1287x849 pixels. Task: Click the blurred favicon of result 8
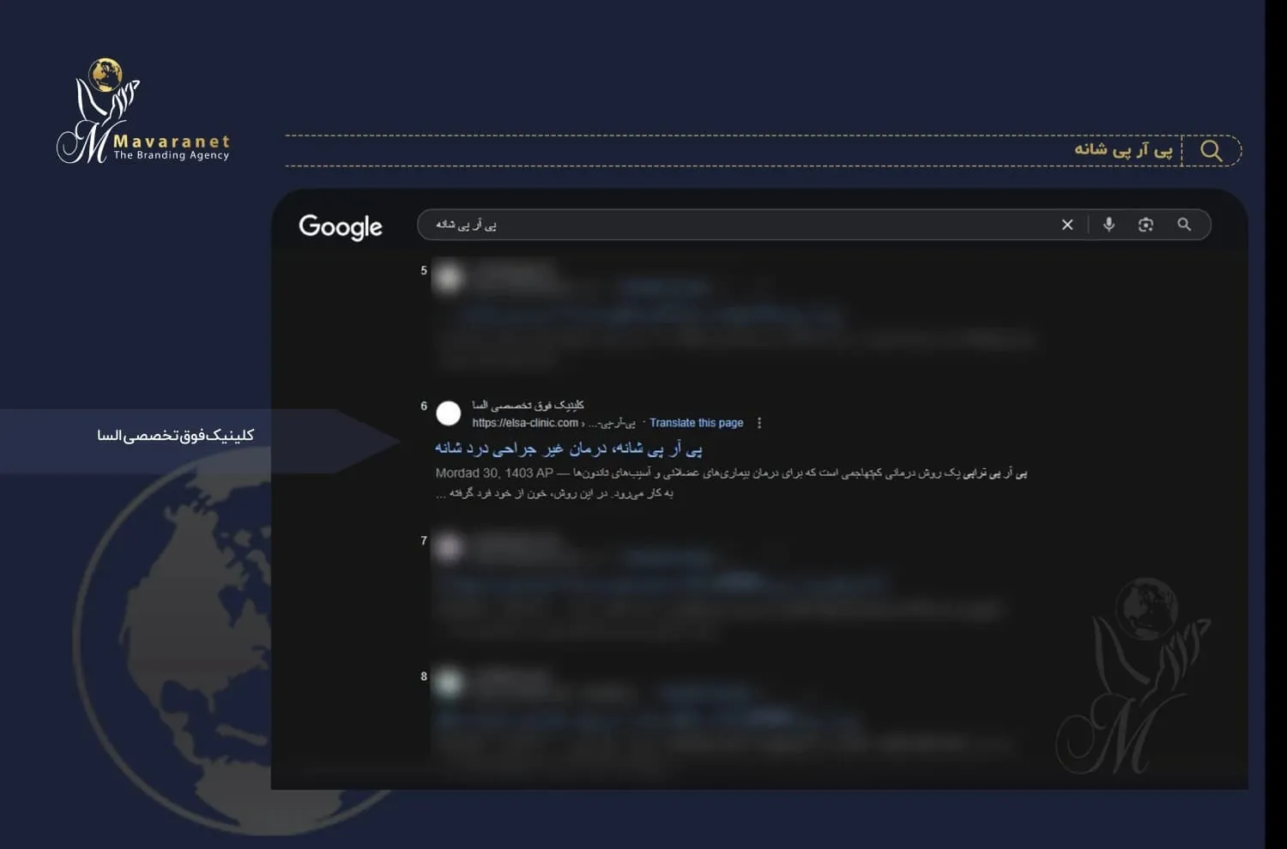[x=448, y=683]
